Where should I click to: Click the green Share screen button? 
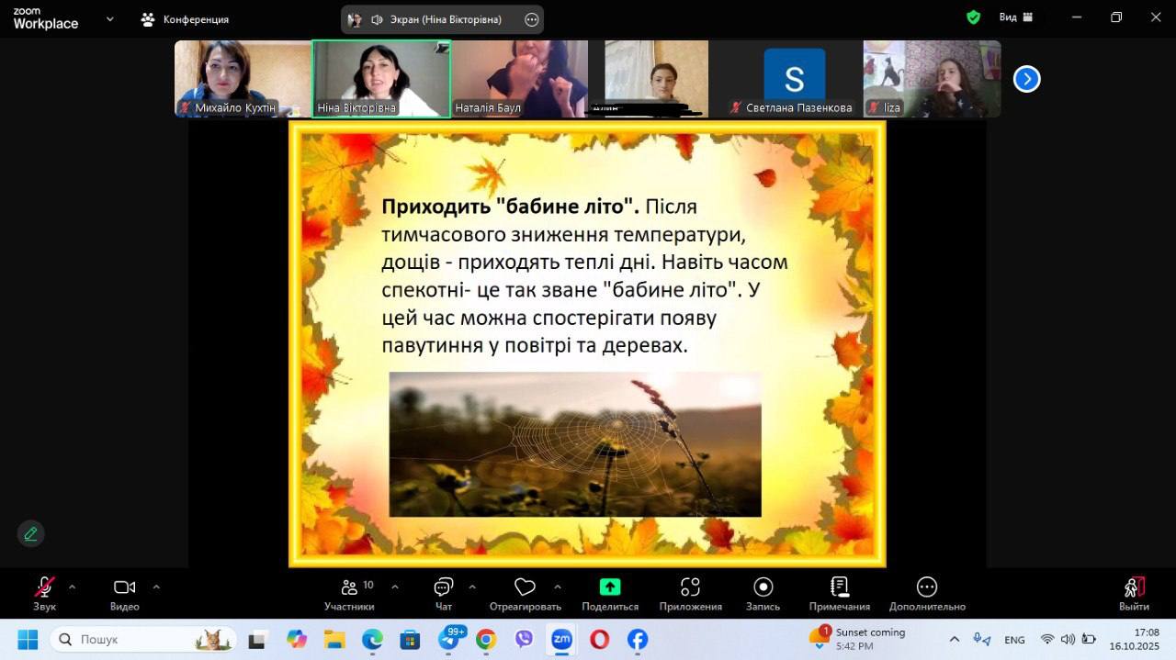(x=610, y=587)
